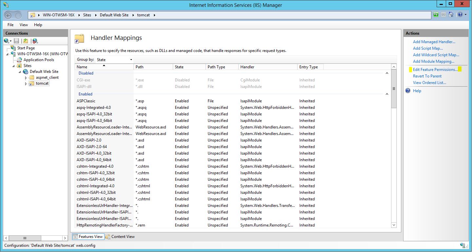Image resolution: width=472 pixels, height=252 pixels.
Task: Click the Content View tab icon
Action: [108, 237]
